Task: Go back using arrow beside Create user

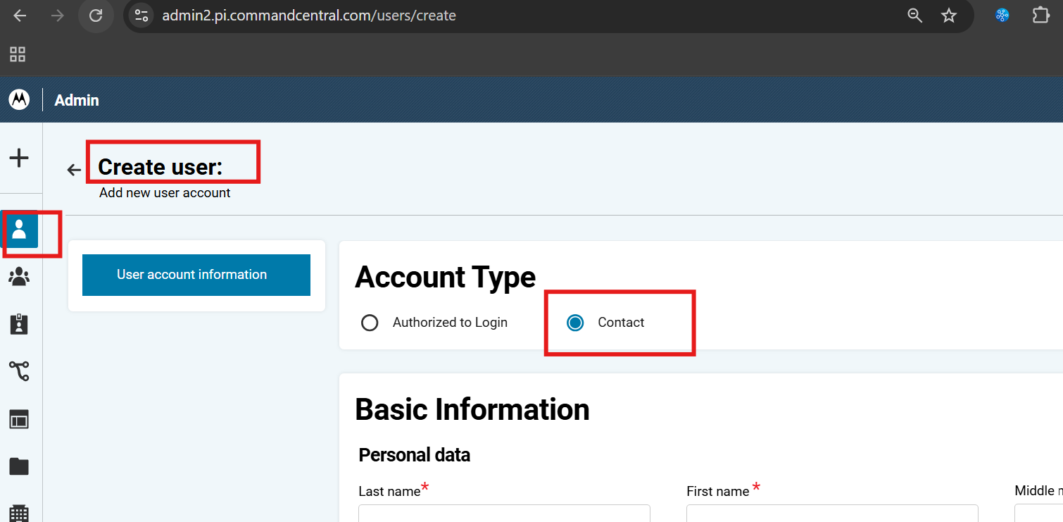Action: click(74, 170)
